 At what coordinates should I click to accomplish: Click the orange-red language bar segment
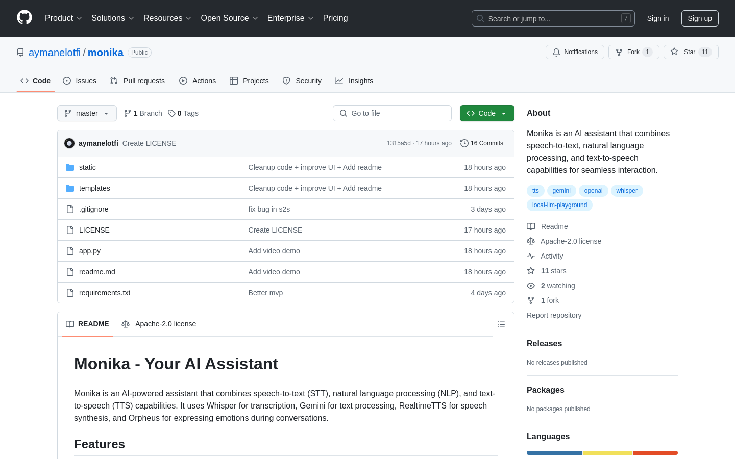click(655, 453)
